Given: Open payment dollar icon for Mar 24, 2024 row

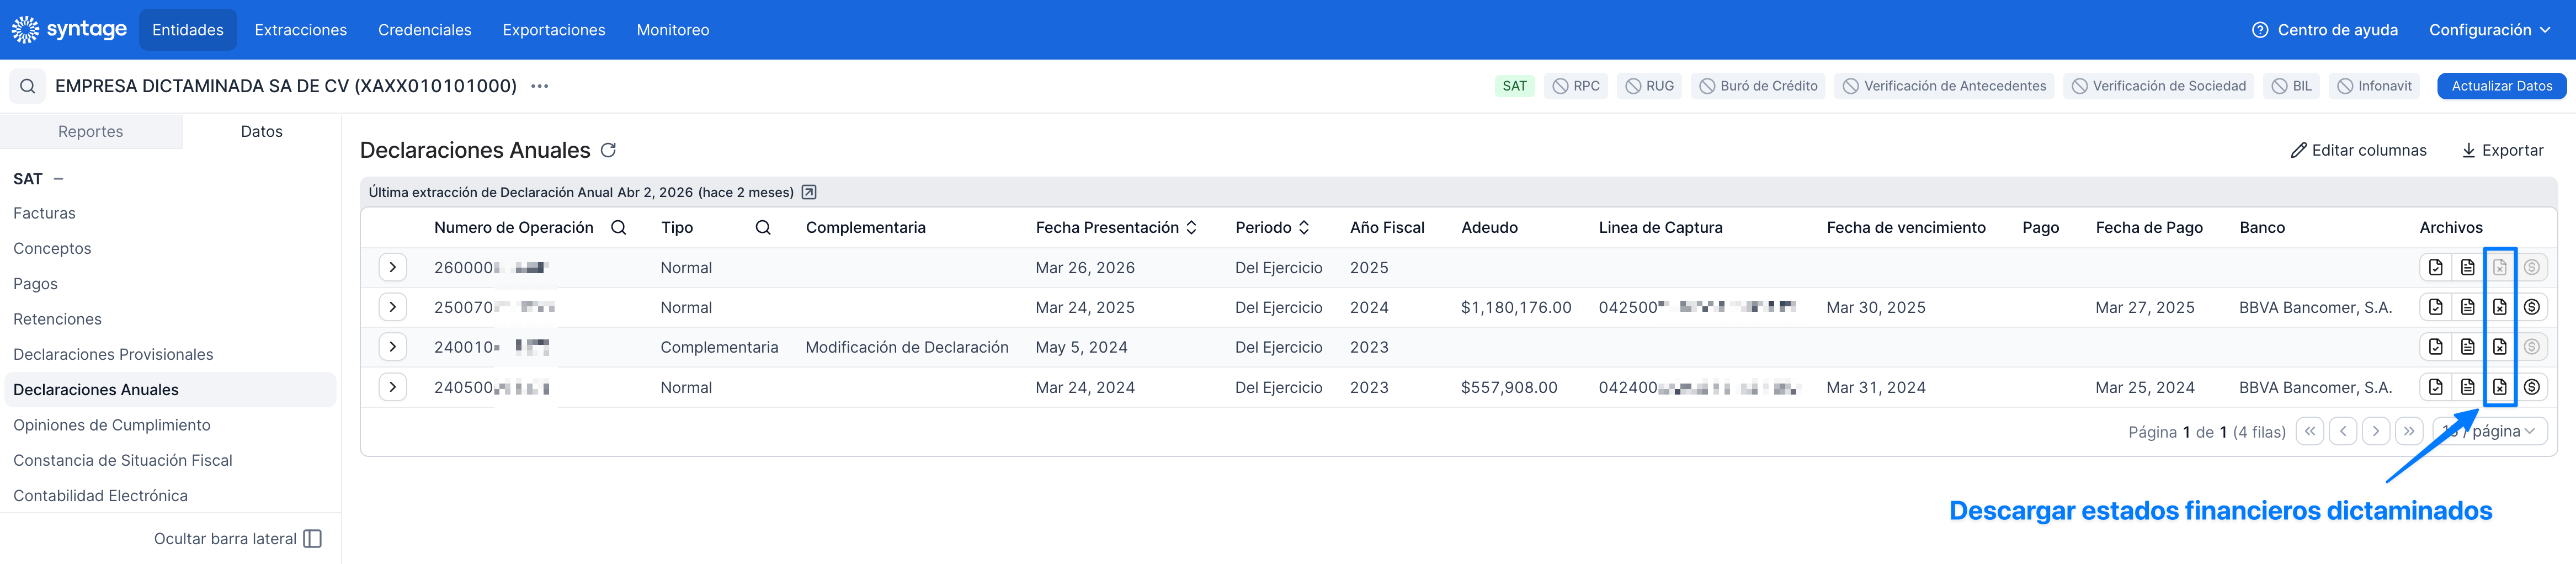Looking at the screenshot, I should point(2531,387).
